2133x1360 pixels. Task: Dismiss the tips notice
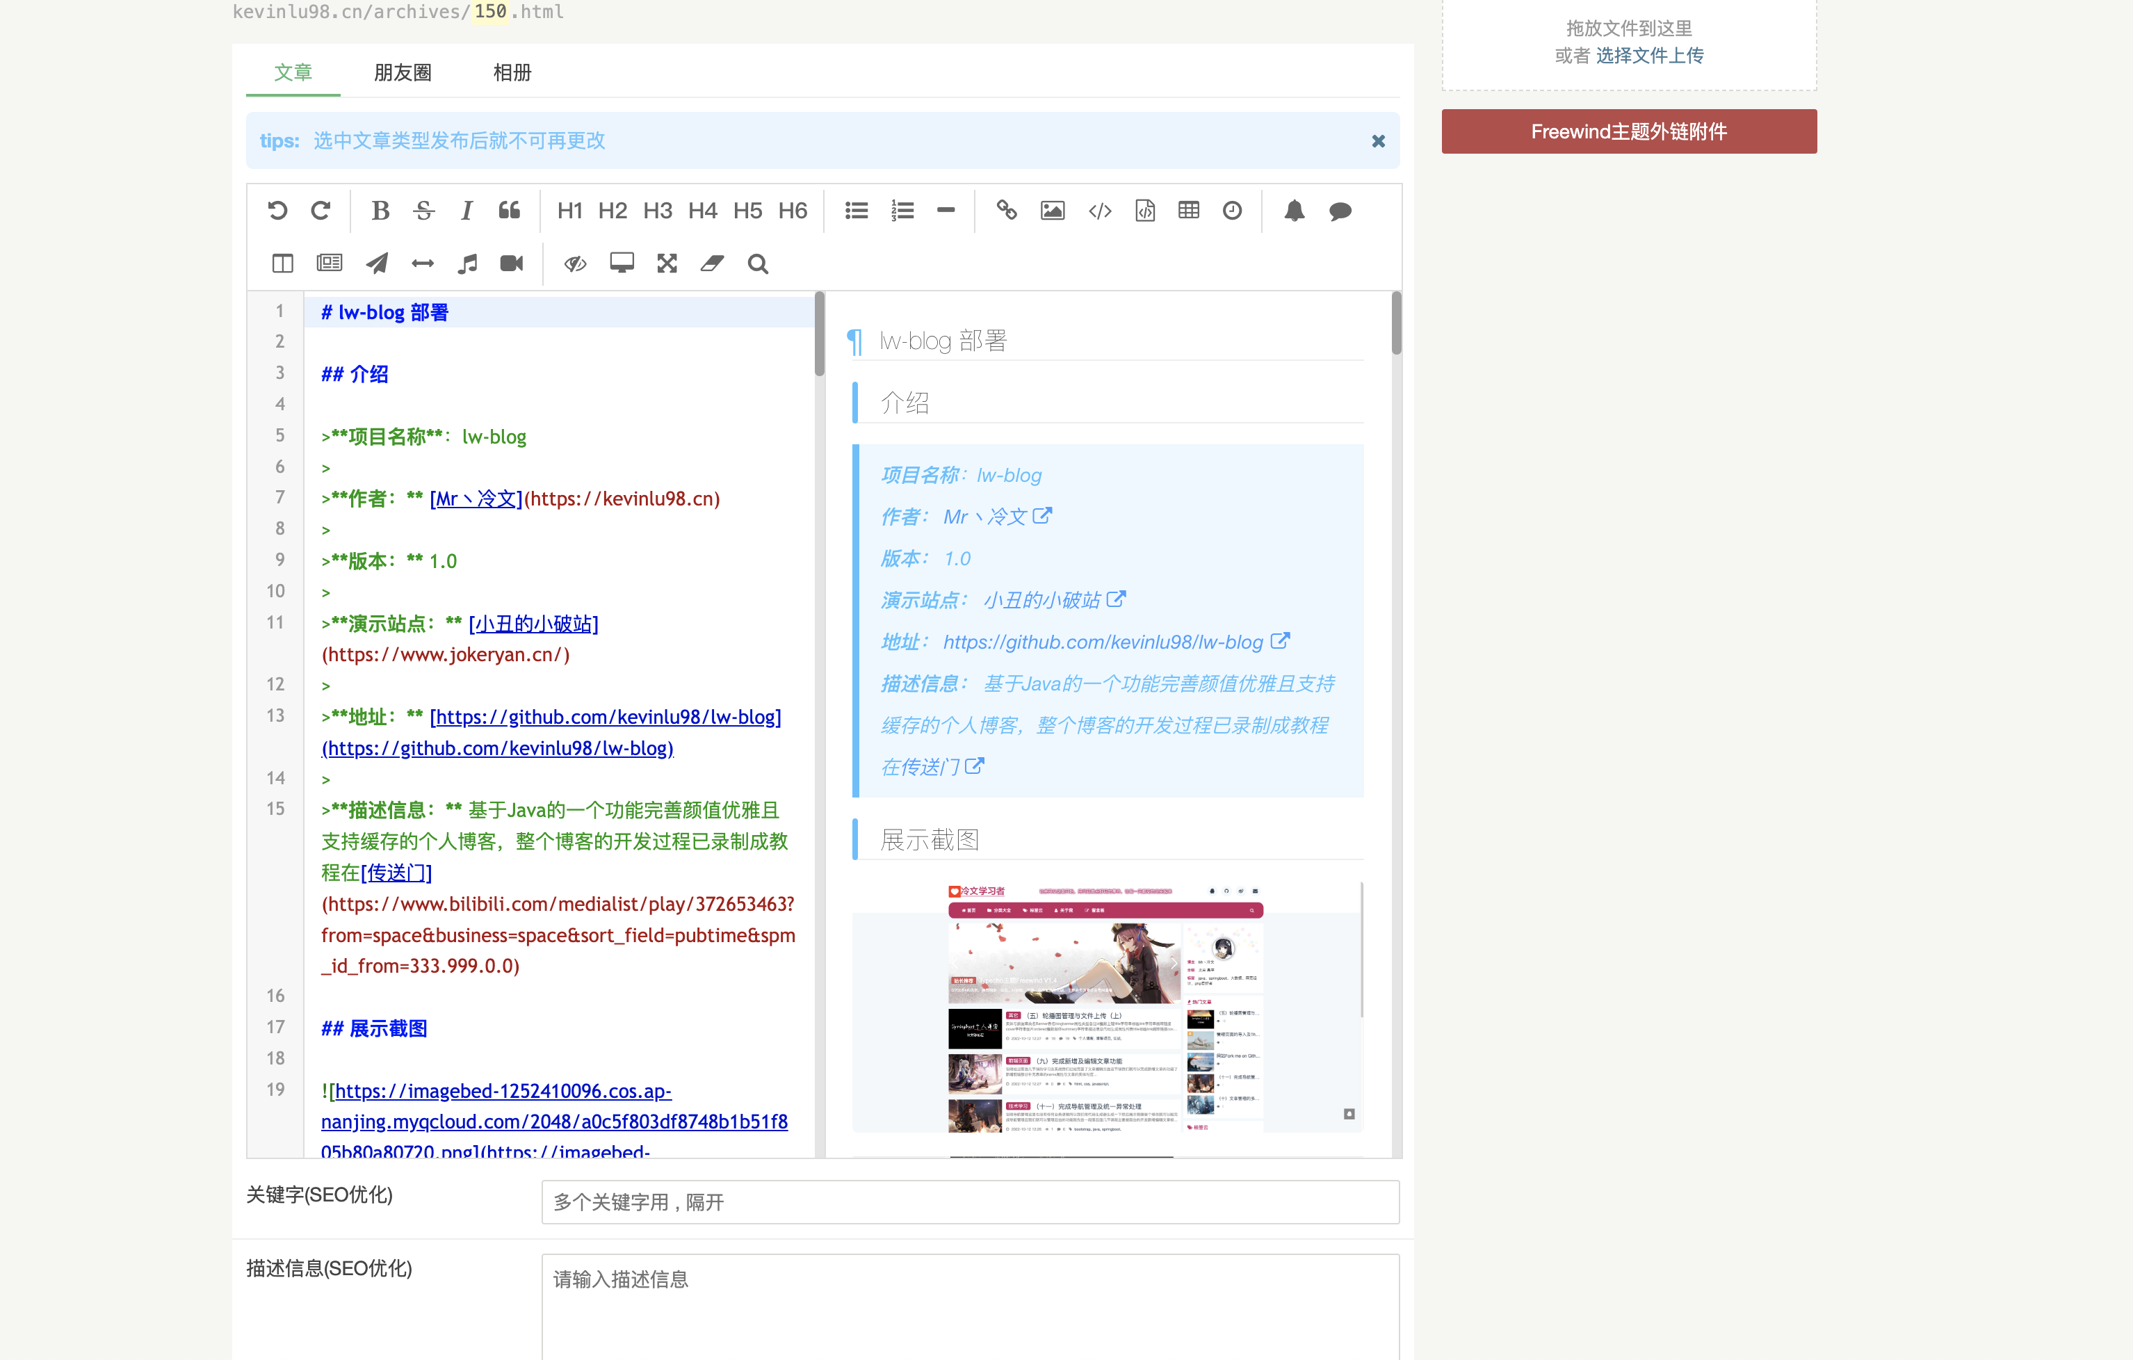1377,141
